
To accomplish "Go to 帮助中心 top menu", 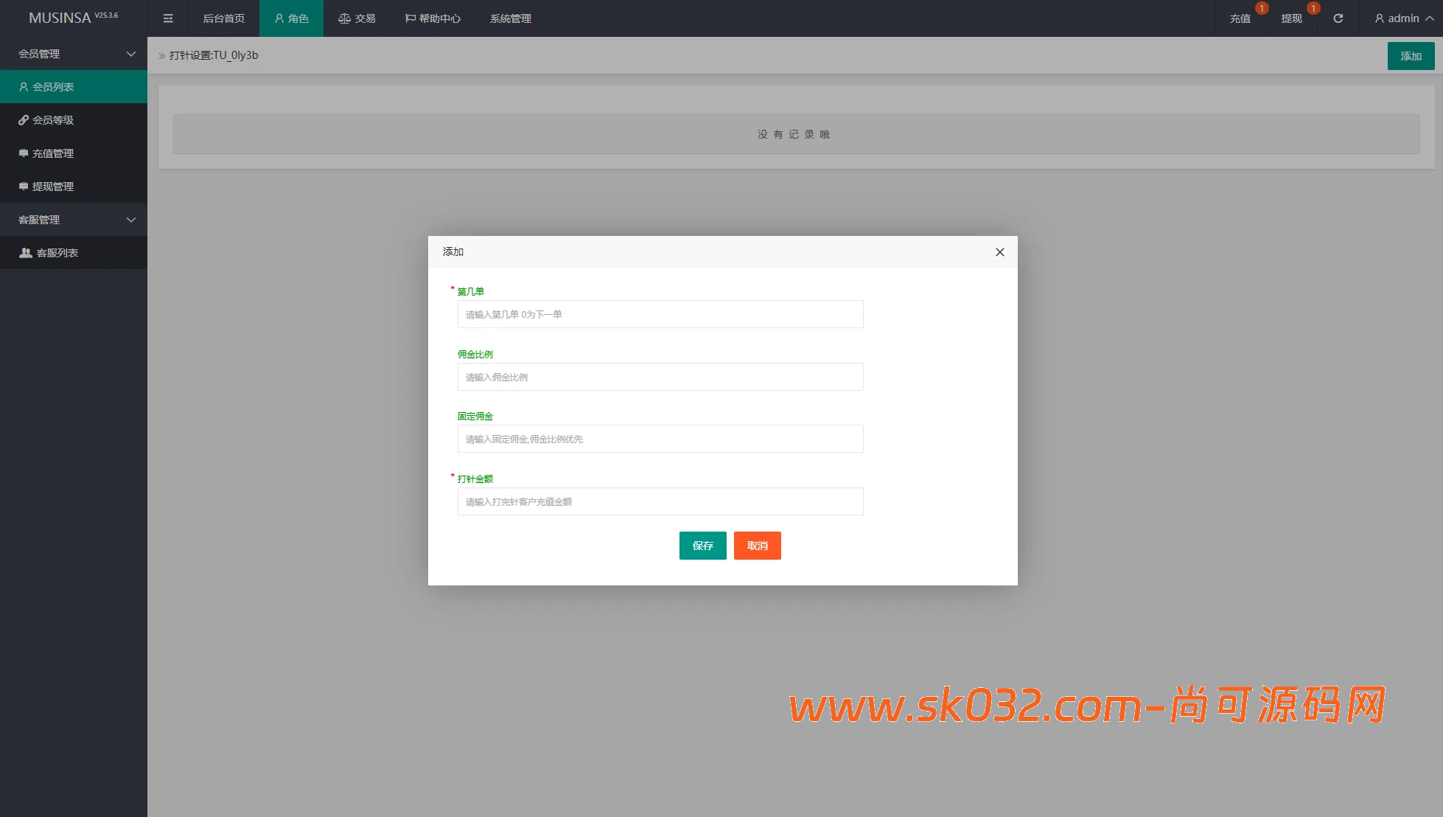I will tap(433, 18).
